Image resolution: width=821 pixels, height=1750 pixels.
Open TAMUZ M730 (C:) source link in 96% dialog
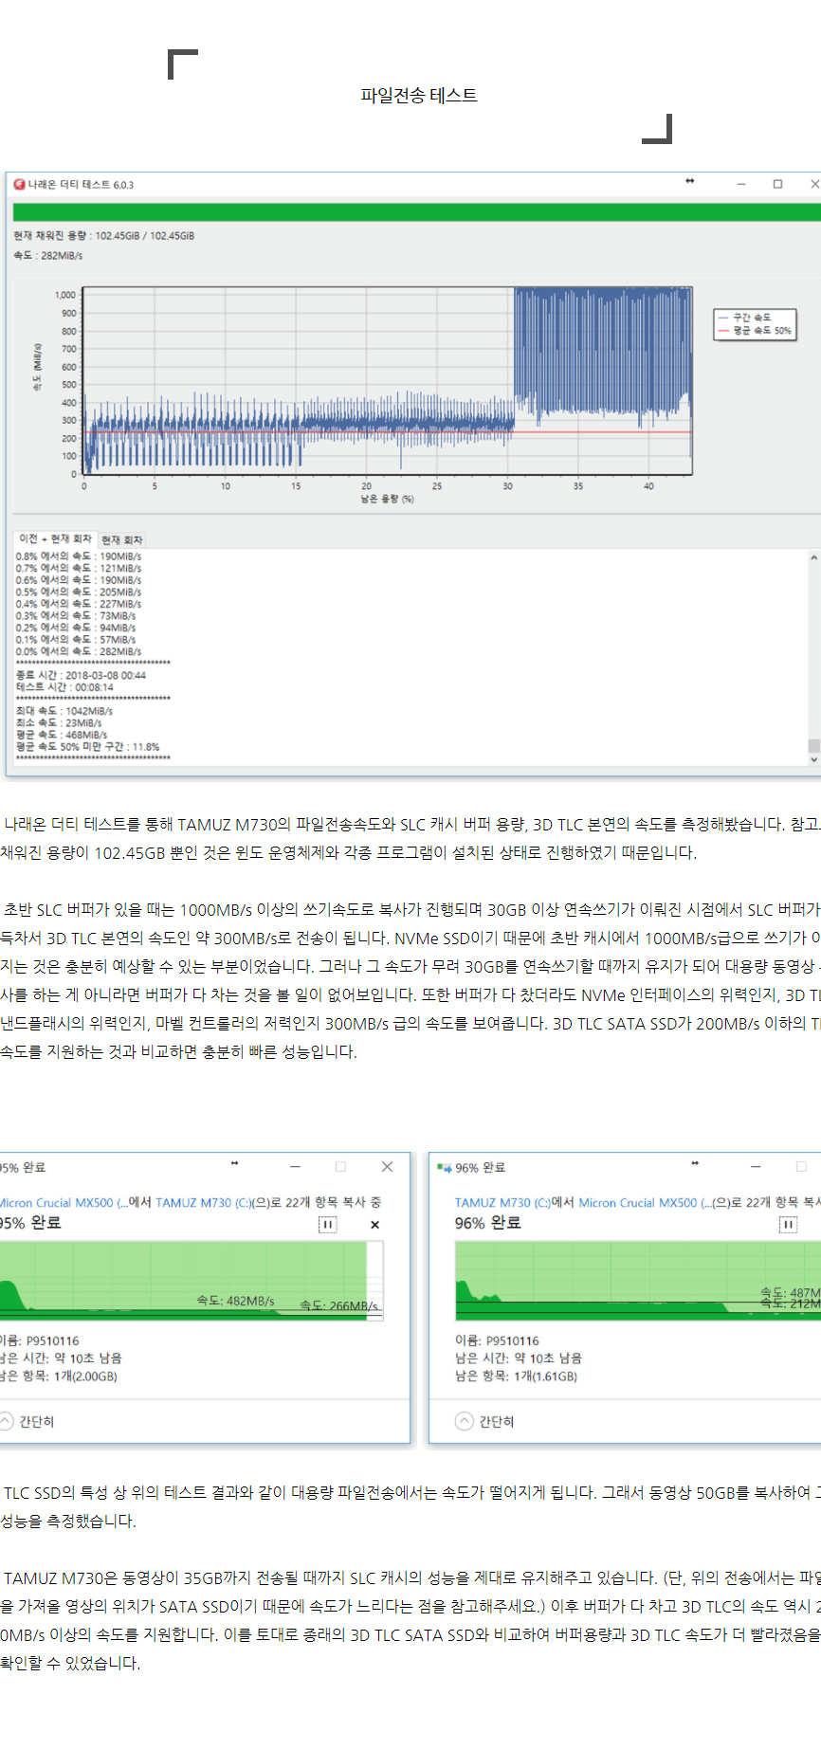coord(502,1202)
